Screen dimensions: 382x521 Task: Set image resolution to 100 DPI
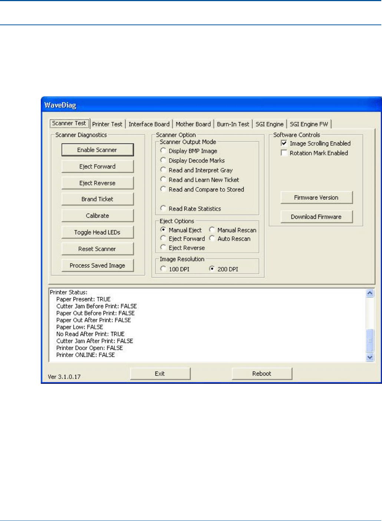pyautogui.click(x=175, y=269)
